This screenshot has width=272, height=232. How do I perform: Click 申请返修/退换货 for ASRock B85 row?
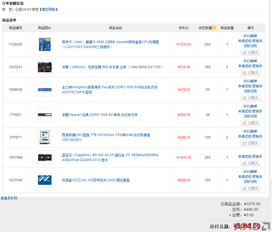[x=250, y=66]
